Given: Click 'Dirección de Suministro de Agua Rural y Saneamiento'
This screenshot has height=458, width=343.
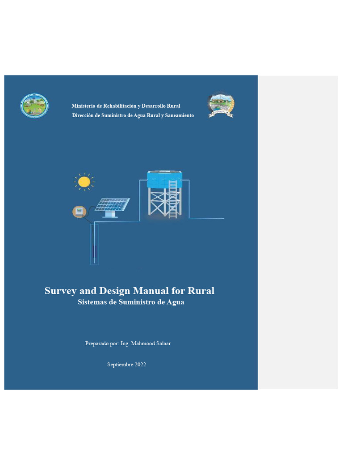Looking at the screenshot, I should click(133, 115).
